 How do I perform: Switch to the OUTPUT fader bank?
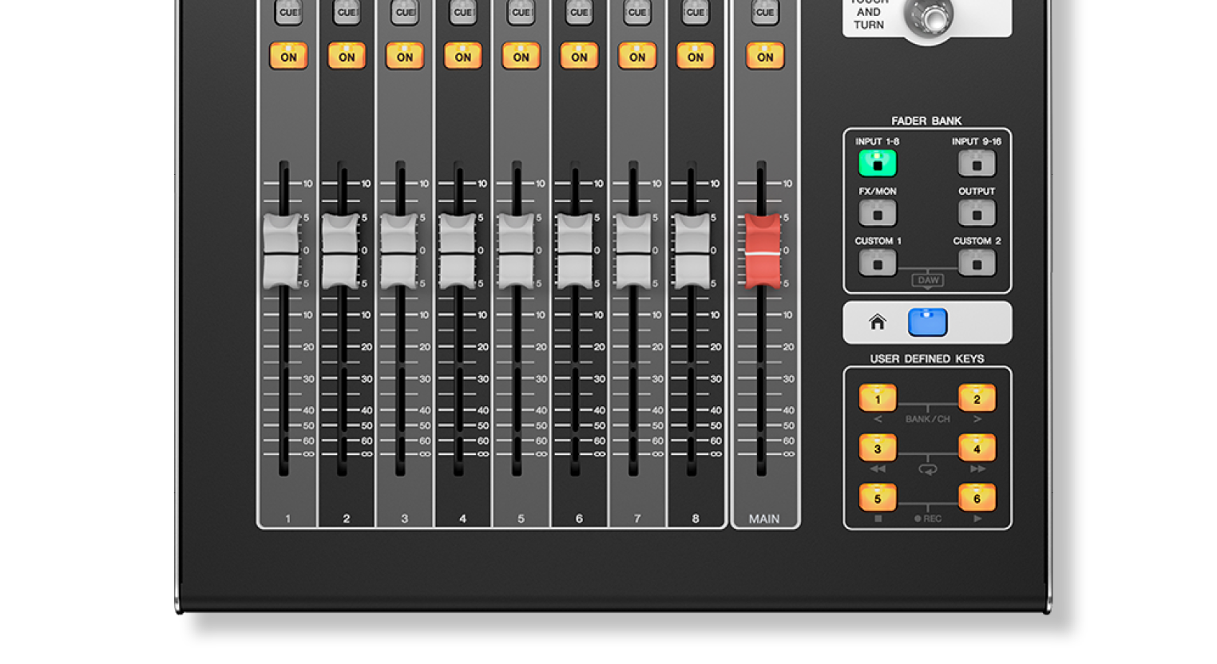coord(976,213)
